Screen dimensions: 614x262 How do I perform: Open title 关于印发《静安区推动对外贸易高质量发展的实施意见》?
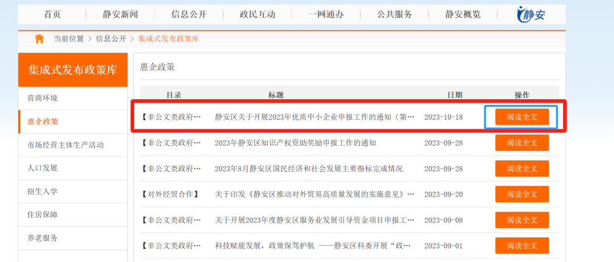coord(314,195)
